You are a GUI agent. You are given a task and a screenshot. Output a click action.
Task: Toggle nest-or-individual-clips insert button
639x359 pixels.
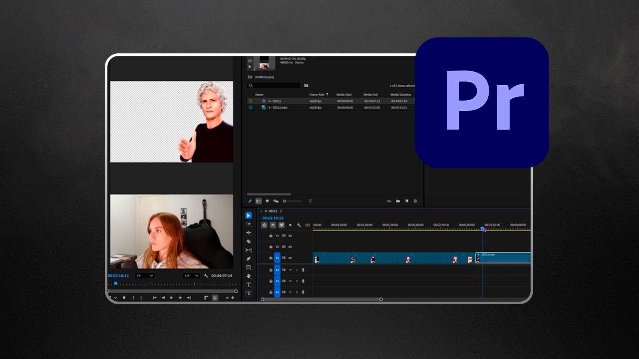tap(264, 225)
